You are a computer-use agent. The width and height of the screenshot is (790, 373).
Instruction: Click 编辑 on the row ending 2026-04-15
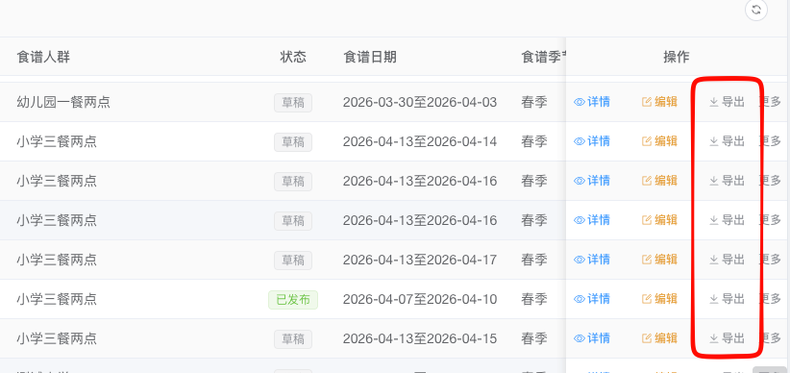[659, 338]
